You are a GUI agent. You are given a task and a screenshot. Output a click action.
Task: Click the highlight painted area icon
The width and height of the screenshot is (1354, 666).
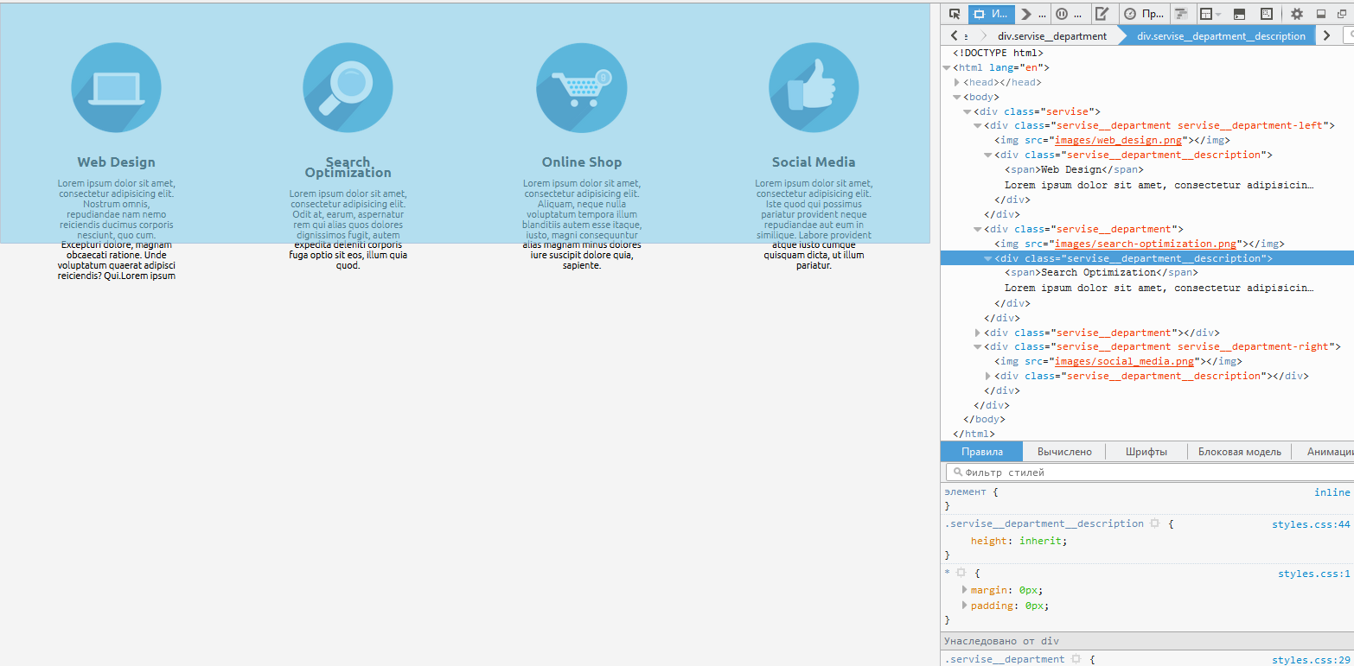pyautogui.click(x=1266, y=14)
